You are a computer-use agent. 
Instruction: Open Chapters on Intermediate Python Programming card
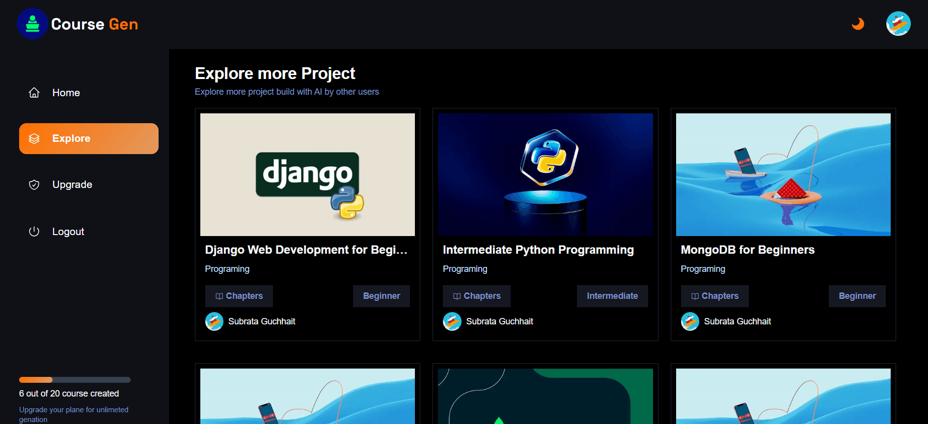(x=476, y=296)
